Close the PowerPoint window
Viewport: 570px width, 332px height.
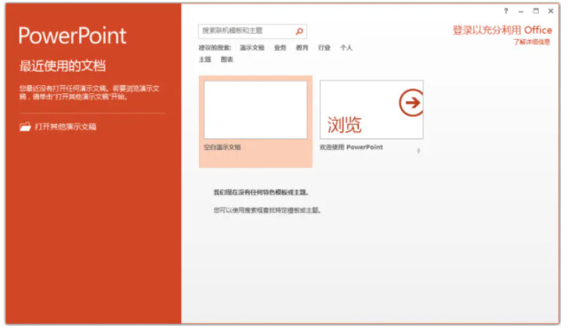pyautogui.click(x=550, y=11)
